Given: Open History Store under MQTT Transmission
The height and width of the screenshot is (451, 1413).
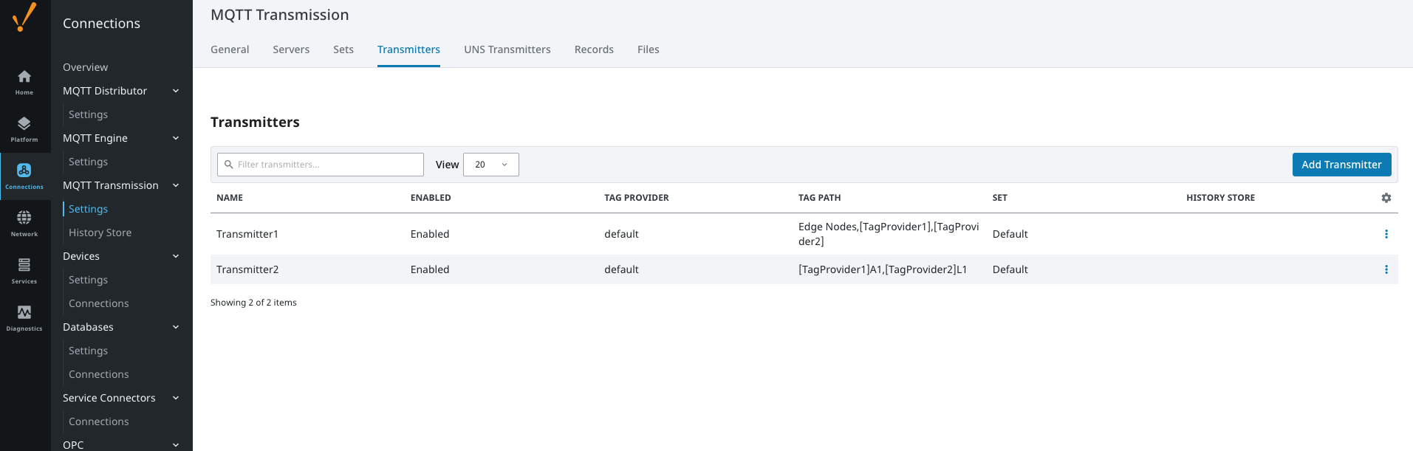Looking at the screenshot, I should click(100, 233).
